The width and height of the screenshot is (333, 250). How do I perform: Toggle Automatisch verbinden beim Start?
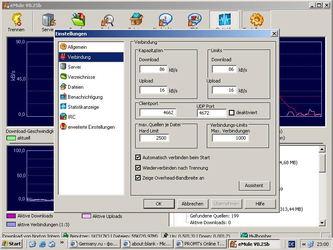click(x=138, y=157)
